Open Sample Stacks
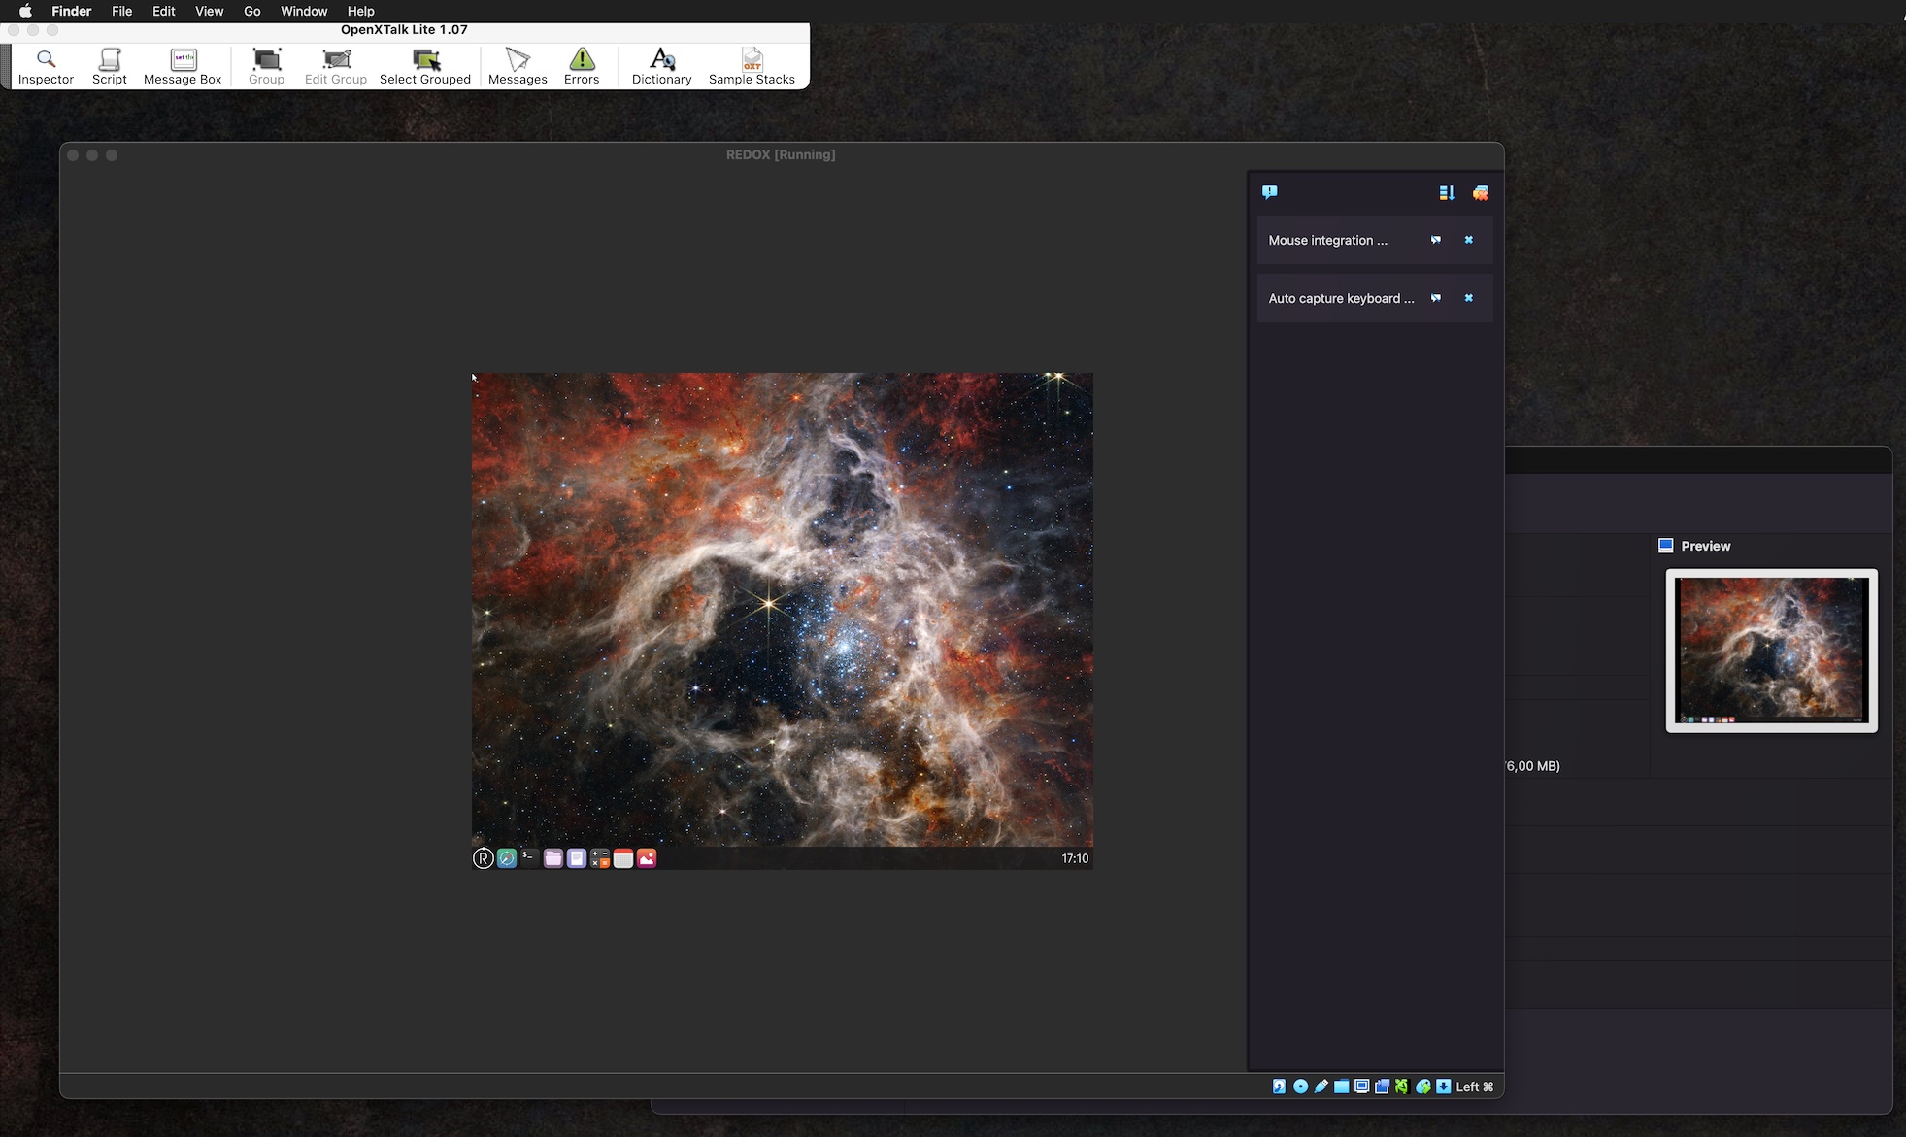This screenshot has width=1906, height=1137. click(752, 66)
